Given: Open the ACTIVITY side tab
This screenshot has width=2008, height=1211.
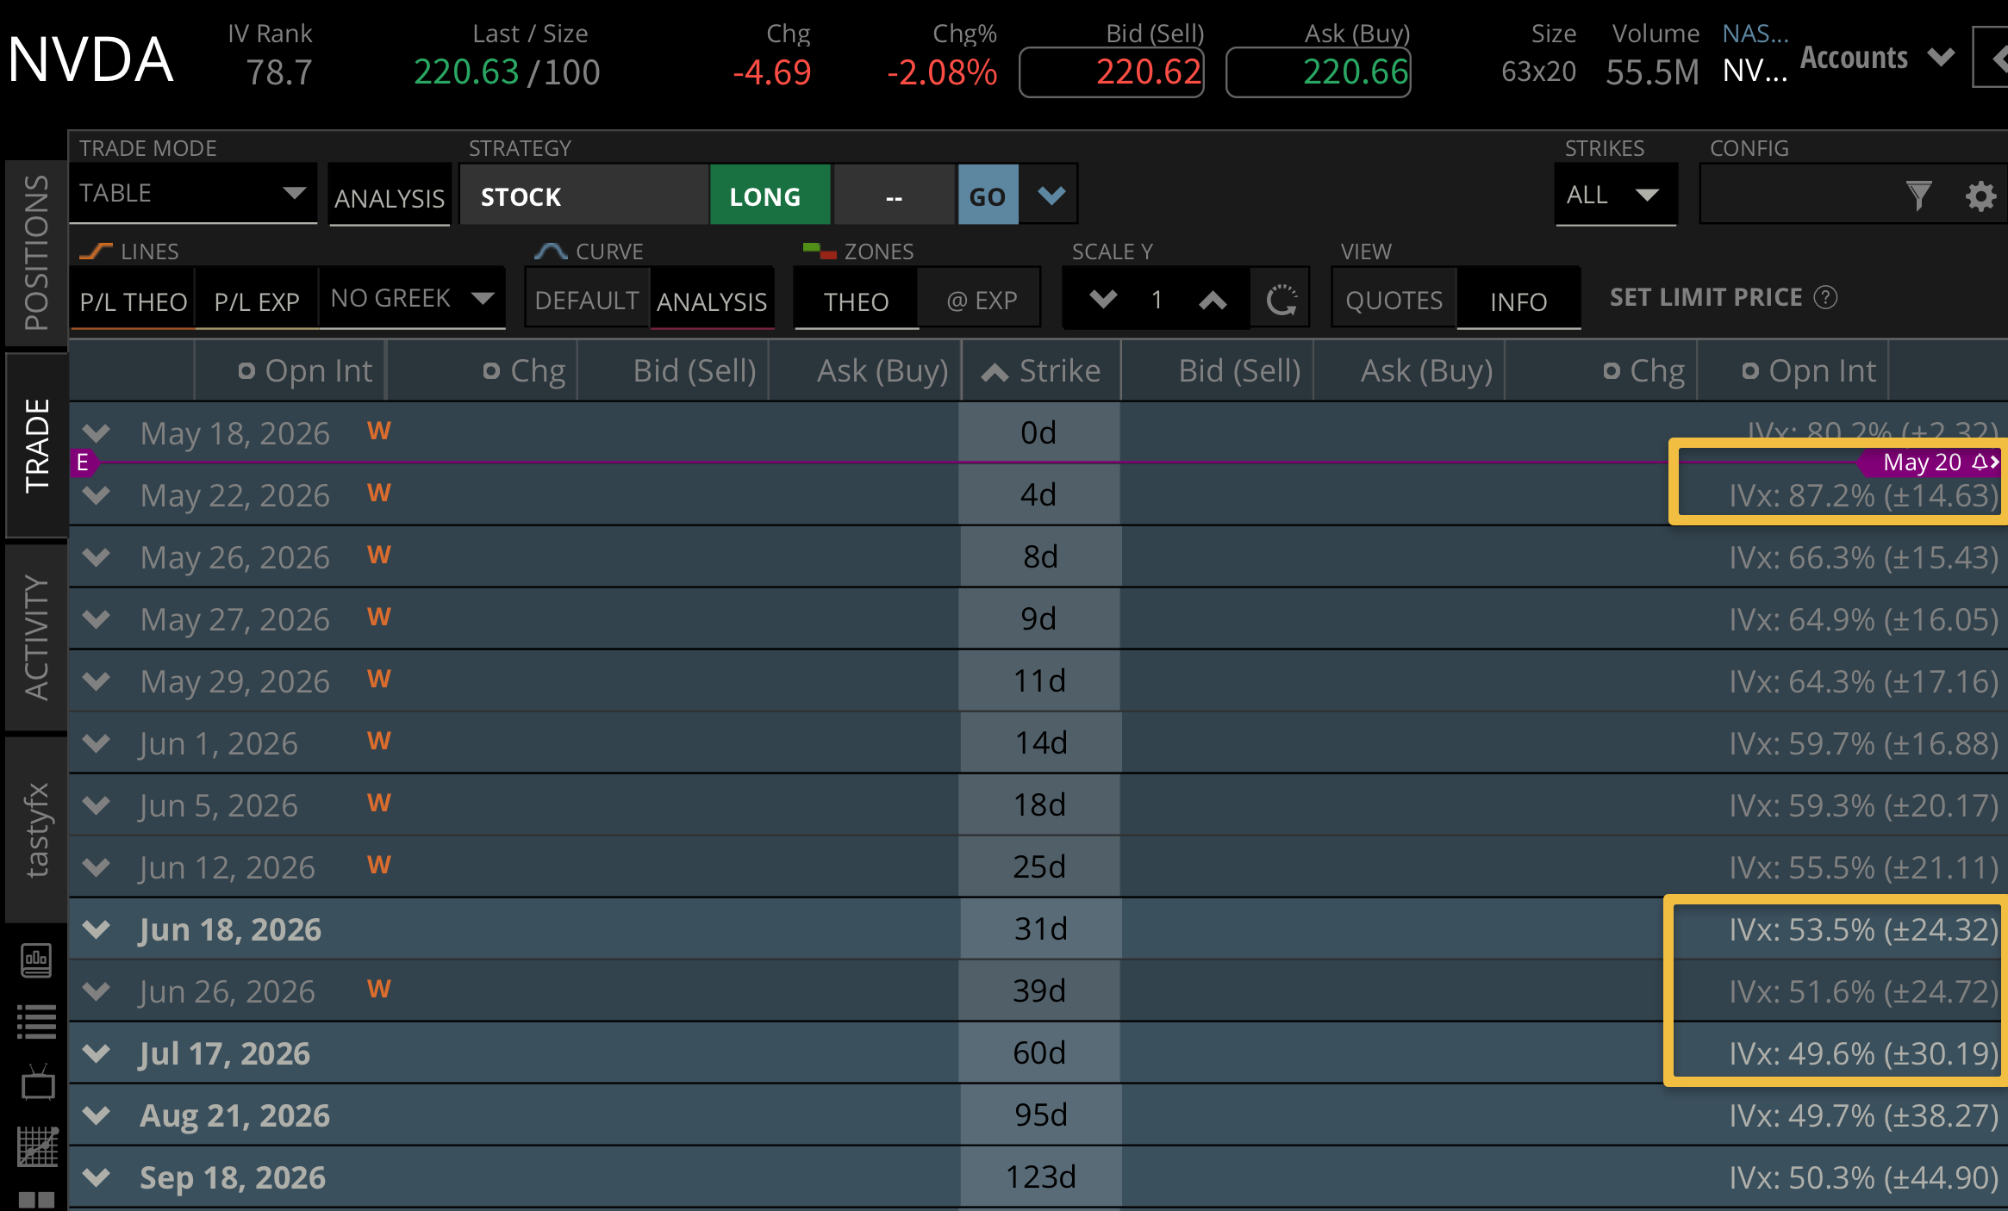Looking at the screenshot, I should (x=36, y=637).
